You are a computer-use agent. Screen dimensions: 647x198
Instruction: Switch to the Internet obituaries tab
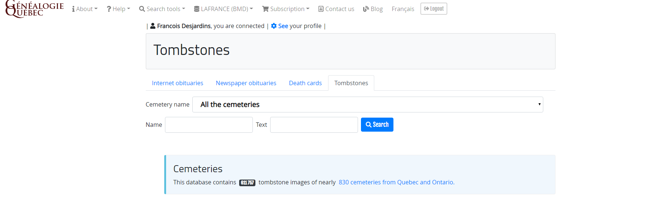pos(178,83)
